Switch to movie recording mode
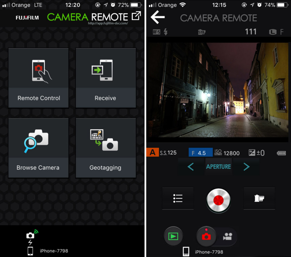 228,236
